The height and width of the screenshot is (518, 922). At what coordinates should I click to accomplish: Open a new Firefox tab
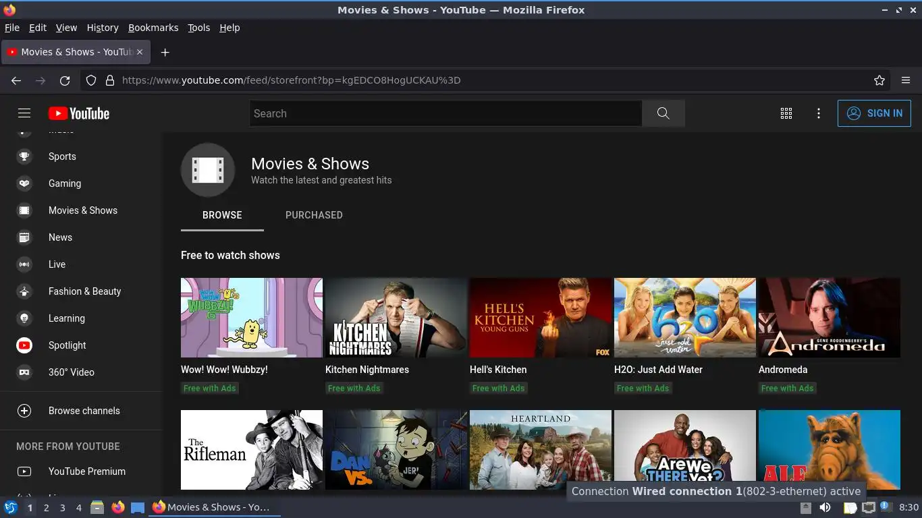click(x=165, y=52)
